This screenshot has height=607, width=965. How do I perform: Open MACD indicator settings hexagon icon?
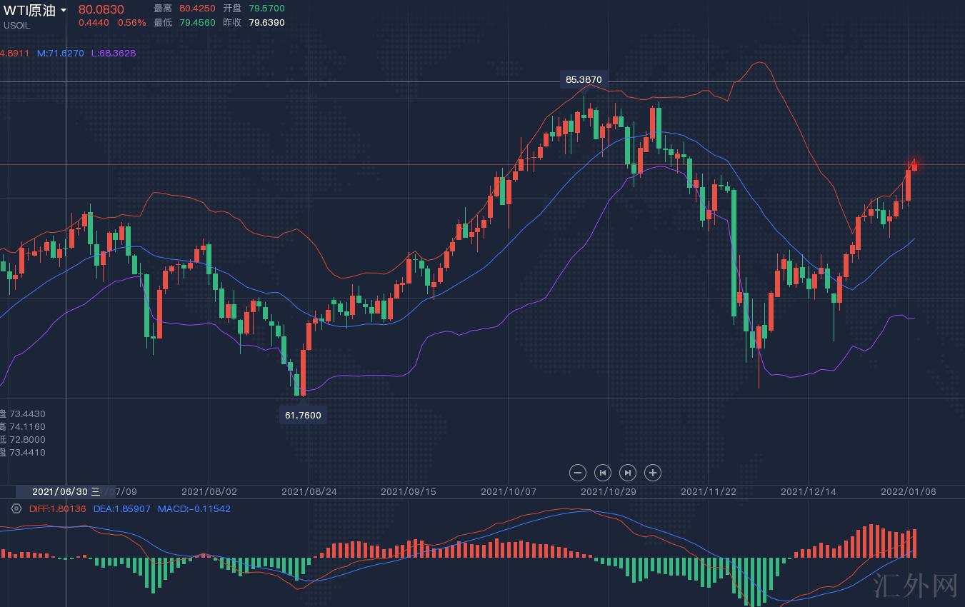pos(16,509)
